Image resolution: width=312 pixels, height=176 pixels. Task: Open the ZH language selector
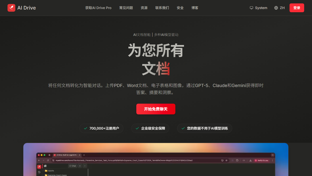point(279,8)
